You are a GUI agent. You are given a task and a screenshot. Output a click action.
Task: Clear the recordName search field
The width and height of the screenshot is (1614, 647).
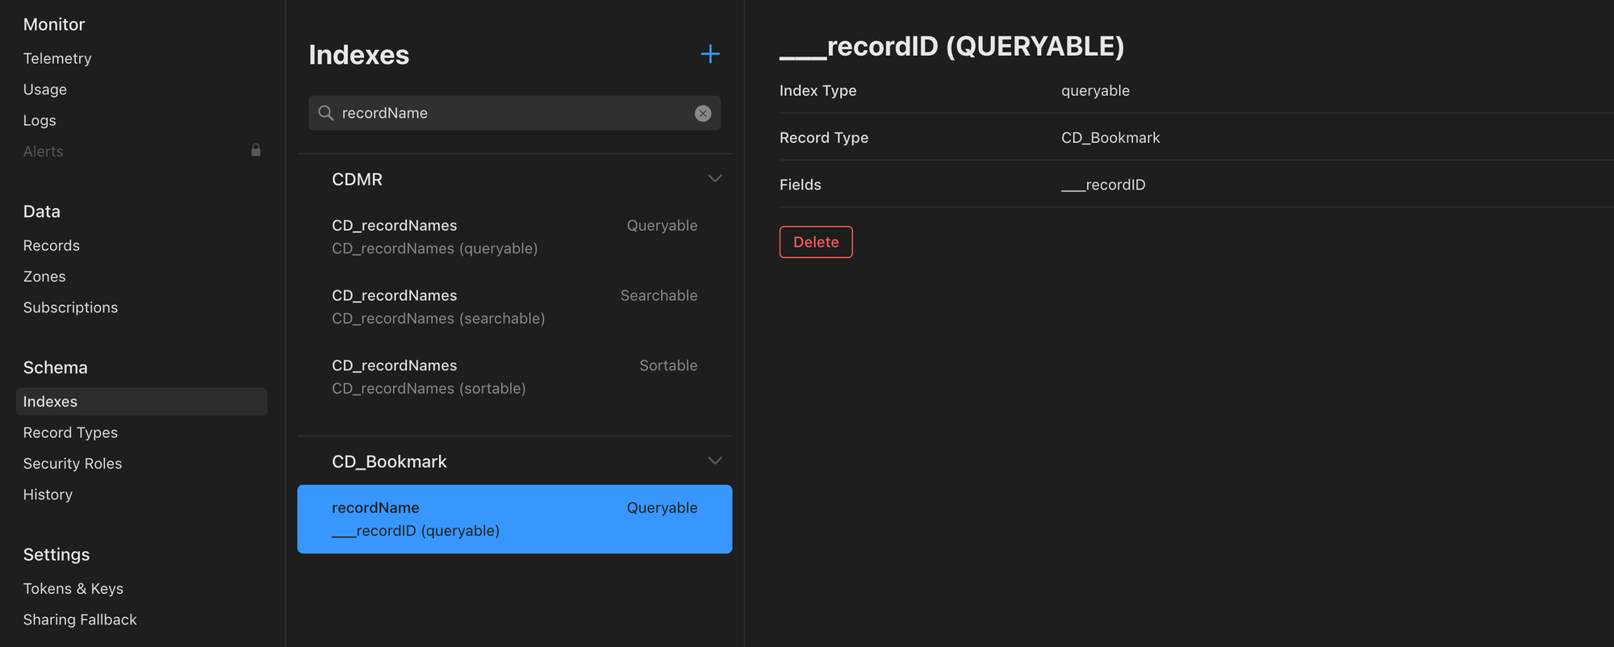[703, 114]
